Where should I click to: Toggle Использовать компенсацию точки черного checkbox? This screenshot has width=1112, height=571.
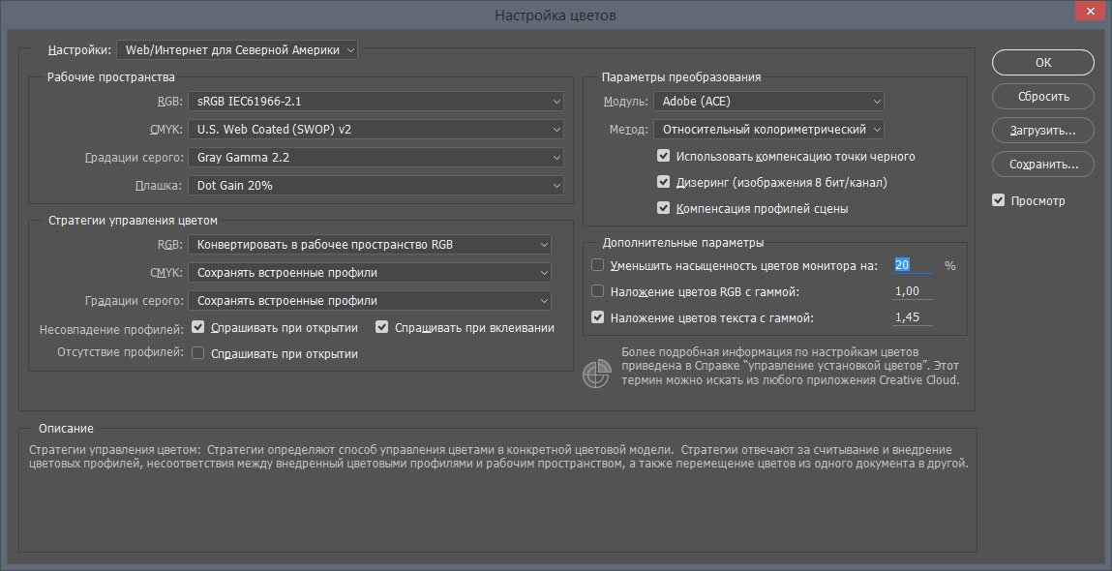(x=663, y=156)
